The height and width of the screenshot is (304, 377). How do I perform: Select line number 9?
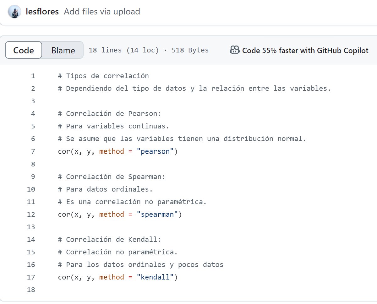(33, 176)
